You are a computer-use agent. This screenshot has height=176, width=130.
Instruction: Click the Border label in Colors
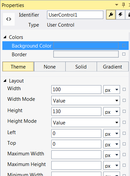click(19, 55)
